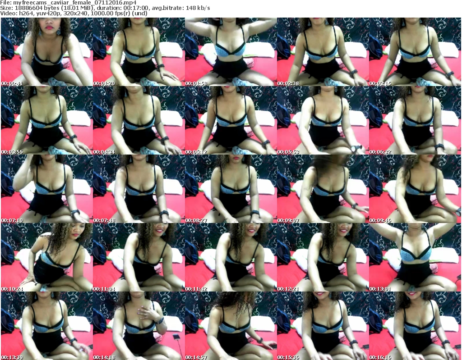The height and width of the screenshot is (360, 462).
Task: Click the frame stamped 00:09:46
Action: pos(415,189)
